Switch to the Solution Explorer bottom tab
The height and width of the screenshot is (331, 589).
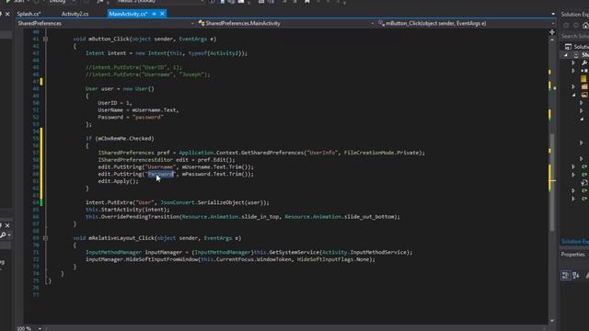[574, 242]
